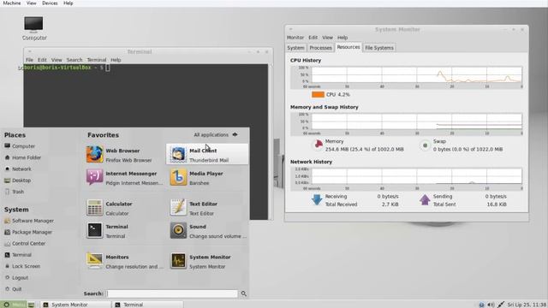Open Terminal menu in Terminal menubar
The width and height of the screenshot is (548, 308).
click(97, 60)
